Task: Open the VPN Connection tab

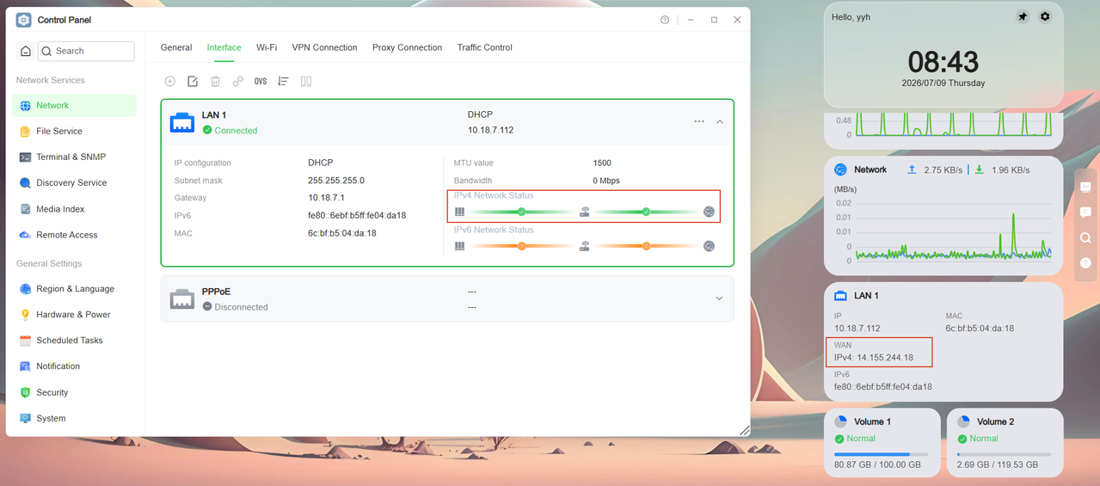Action: 324,47
